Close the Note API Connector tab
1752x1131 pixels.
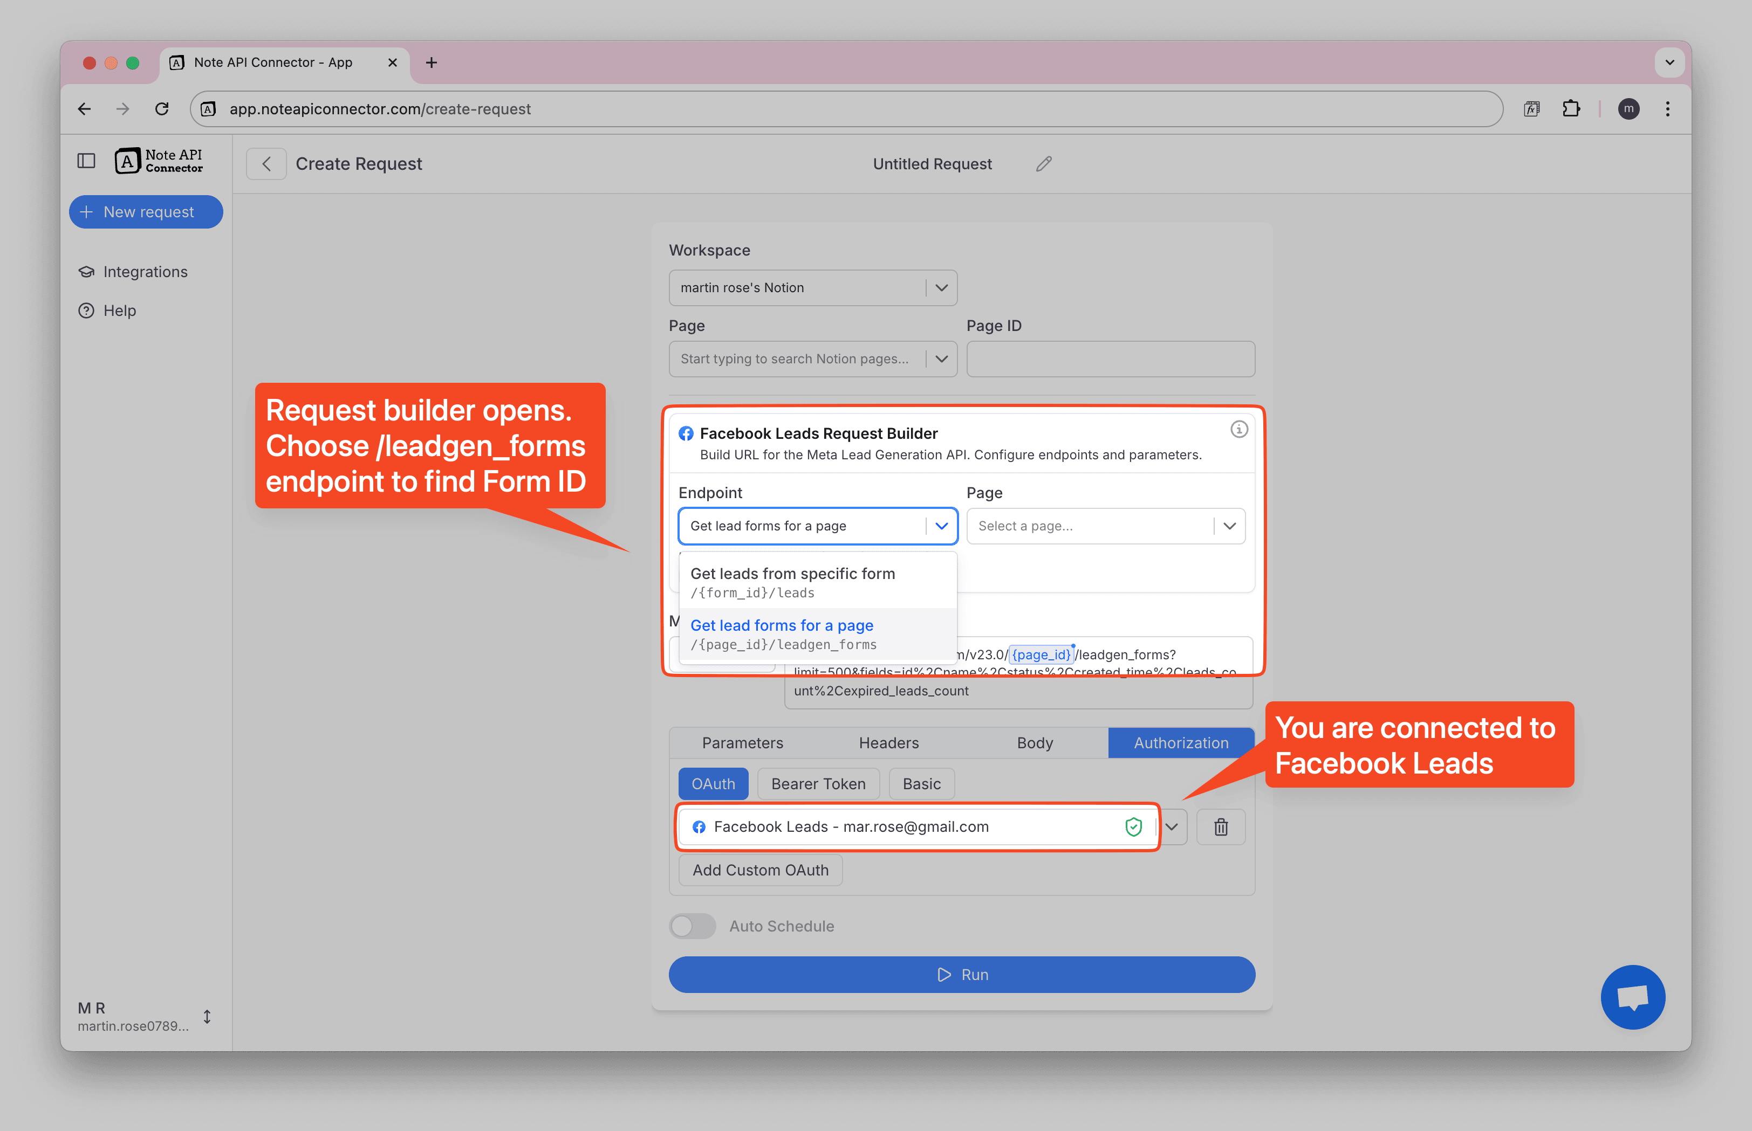(393, 63)
